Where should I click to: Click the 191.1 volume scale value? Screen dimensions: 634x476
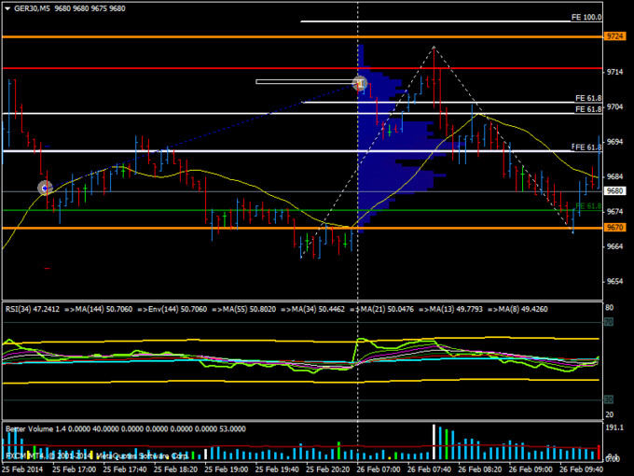[x=613, y=427]
